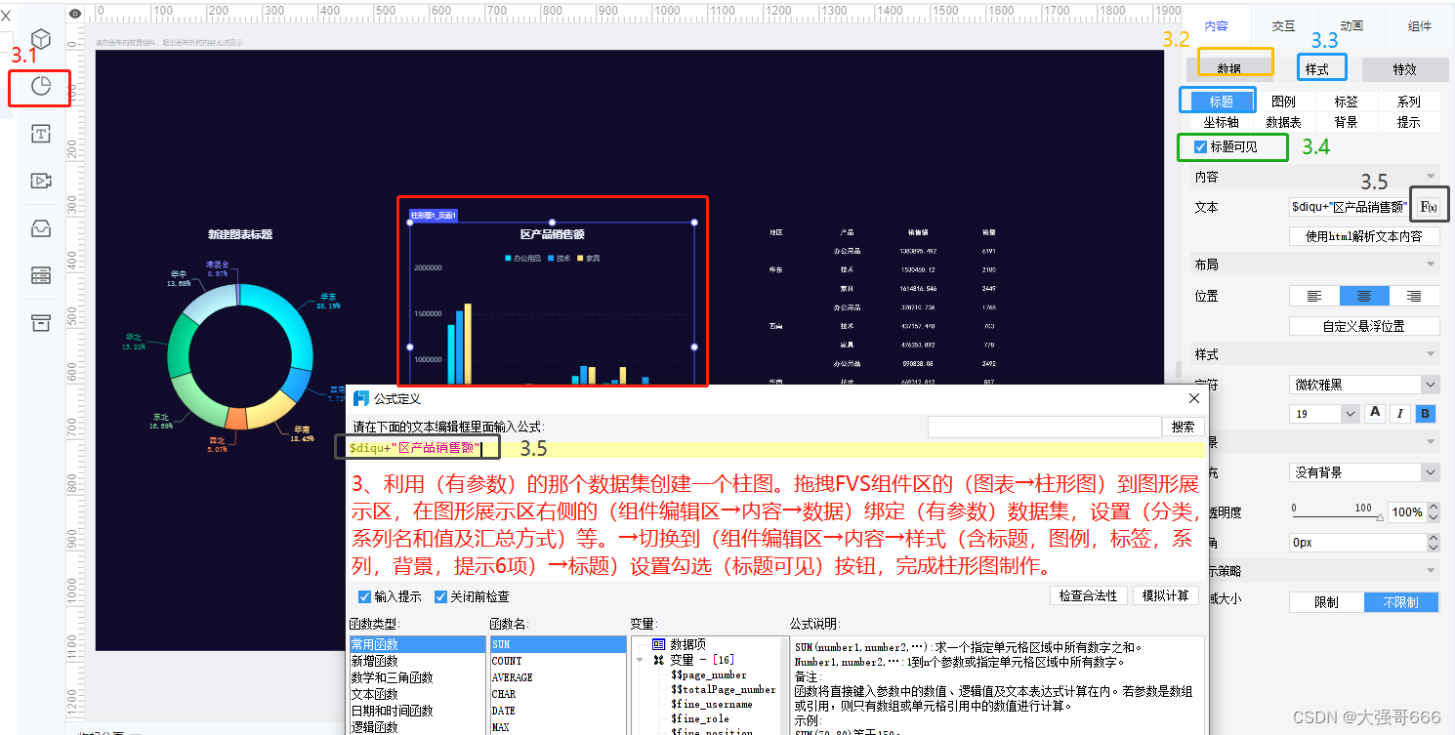Select the 图例 style tab
The height and width of the screenshot is (735, 1455).
(1283, 102)
